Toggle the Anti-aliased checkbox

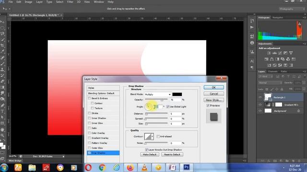tap(158, 137)
